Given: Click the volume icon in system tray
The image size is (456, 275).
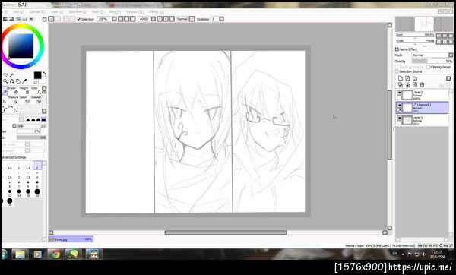Looking at the screenshot, I should (x=423, y=254).
